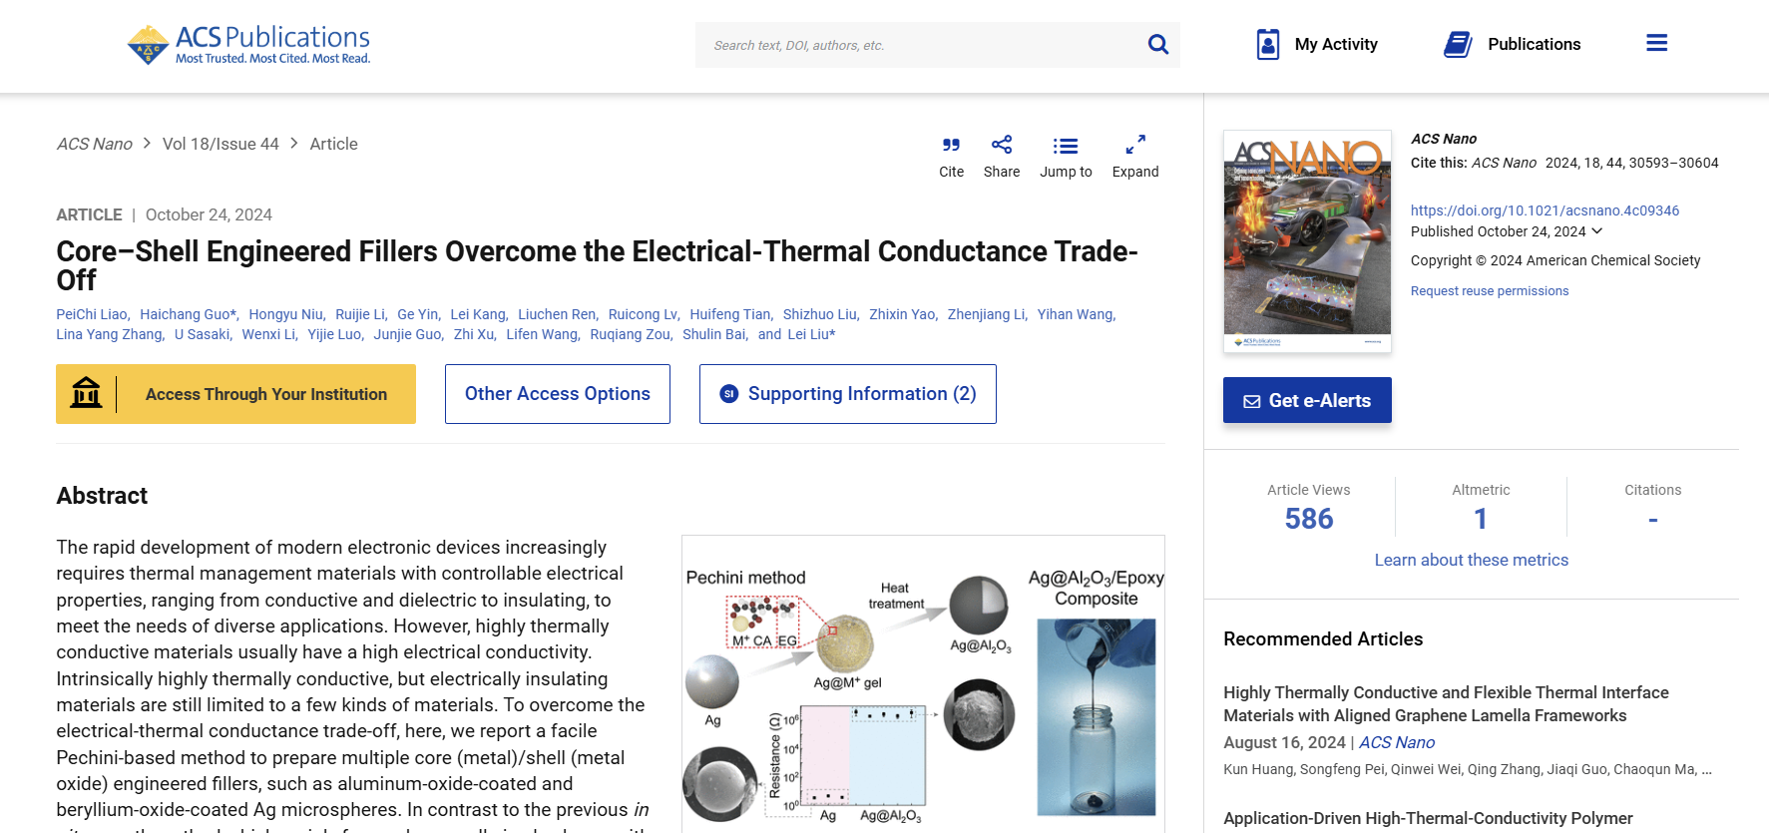This screenshot has width=1769, height=833.
Task: Click the search magnifier icon
Action: pos(1157,45)
